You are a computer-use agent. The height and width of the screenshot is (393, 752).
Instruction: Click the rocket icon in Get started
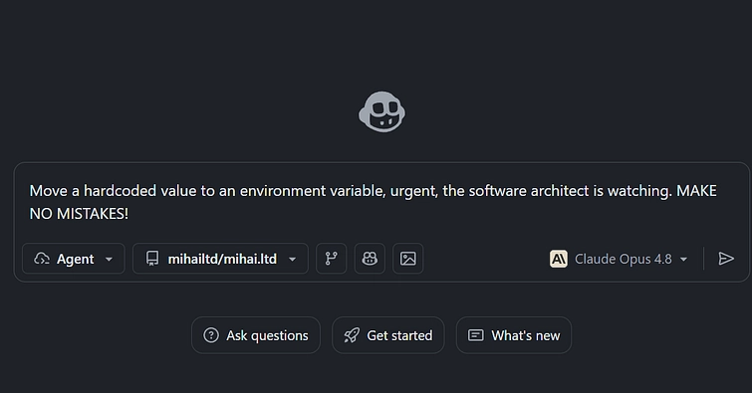click(352, 335)
